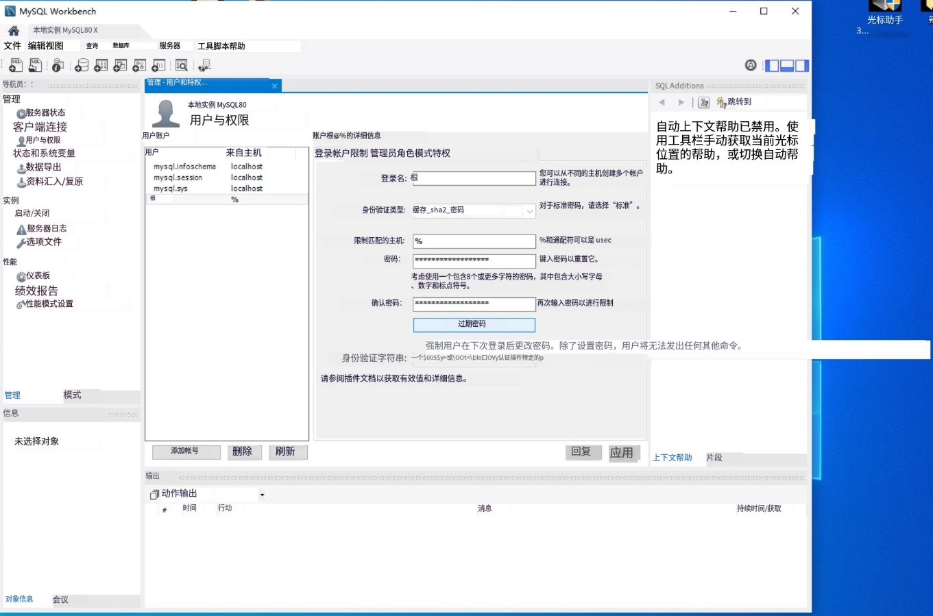Click the 确认密码 input field
Screen dimensions: 933x616
tap(474, 304)
